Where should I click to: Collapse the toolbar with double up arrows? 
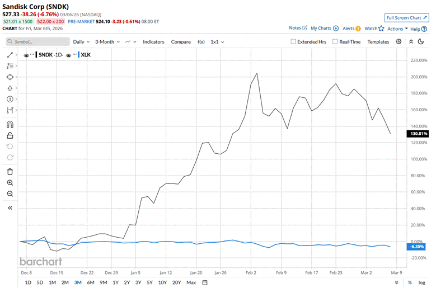411,41
